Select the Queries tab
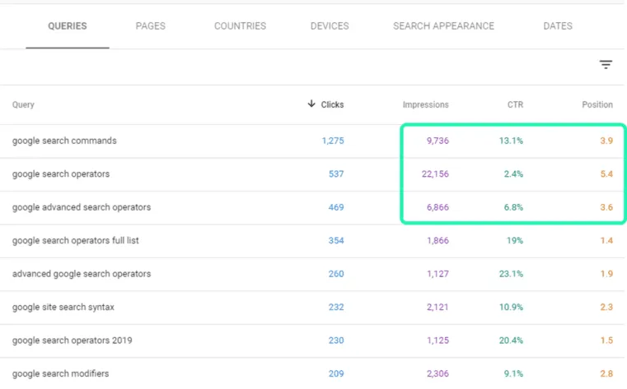The height and width of the screenshot is (389, 627). 68,26
